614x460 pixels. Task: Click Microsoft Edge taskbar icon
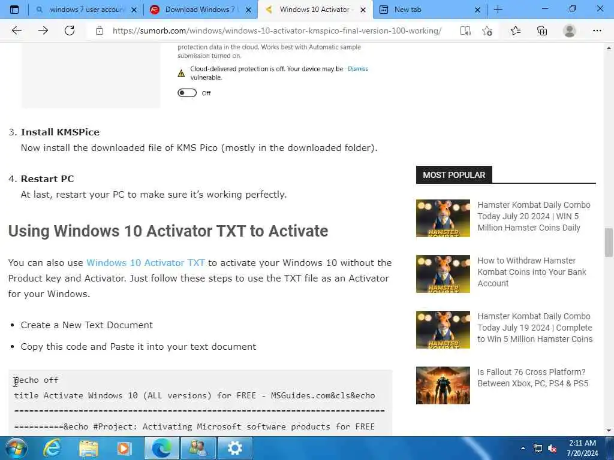(x=162, y=448)
